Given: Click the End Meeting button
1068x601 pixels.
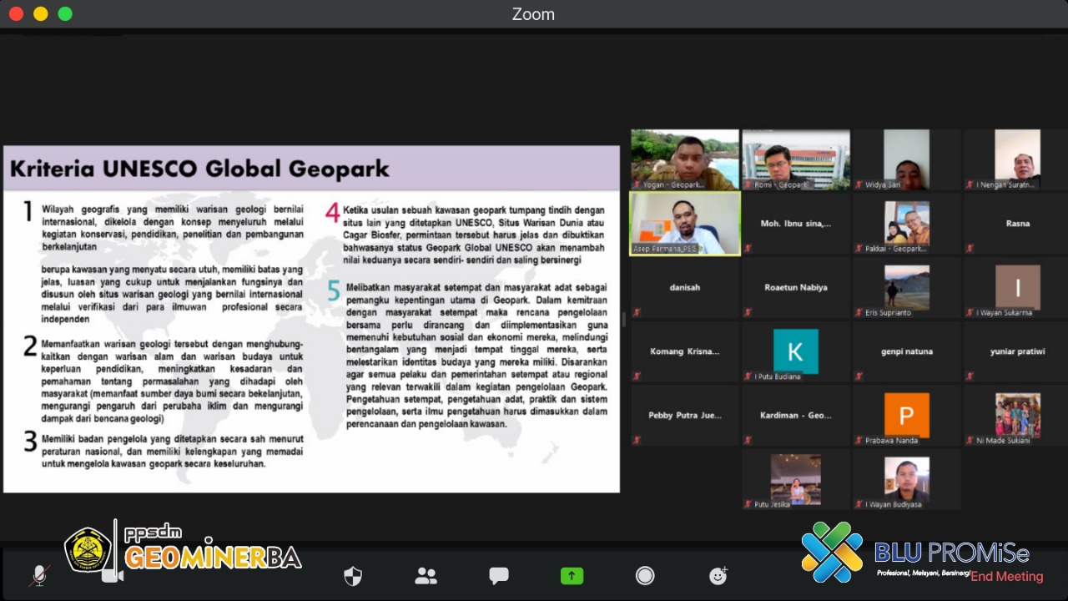Looking at the screenshot, I should tap(1006, 577).
